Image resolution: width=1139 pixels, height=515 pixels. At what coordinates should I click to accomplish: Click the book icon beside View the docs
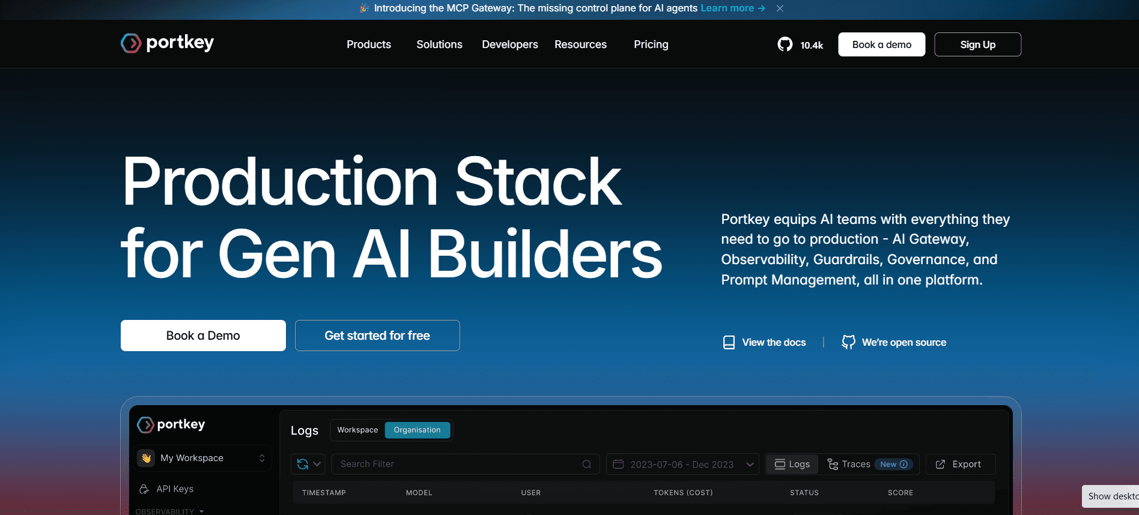point(729,342)
